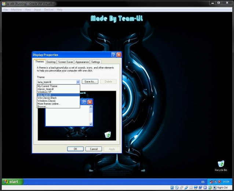This screenshot has width=234, height=191.
Task: Click Cancel in Display Properties
Action: click(x=94, y=149)
